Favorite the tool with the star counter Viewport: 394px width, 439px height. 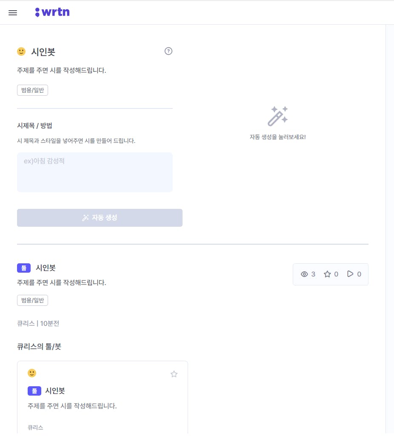pyautogui.click(x=327, y=274)
